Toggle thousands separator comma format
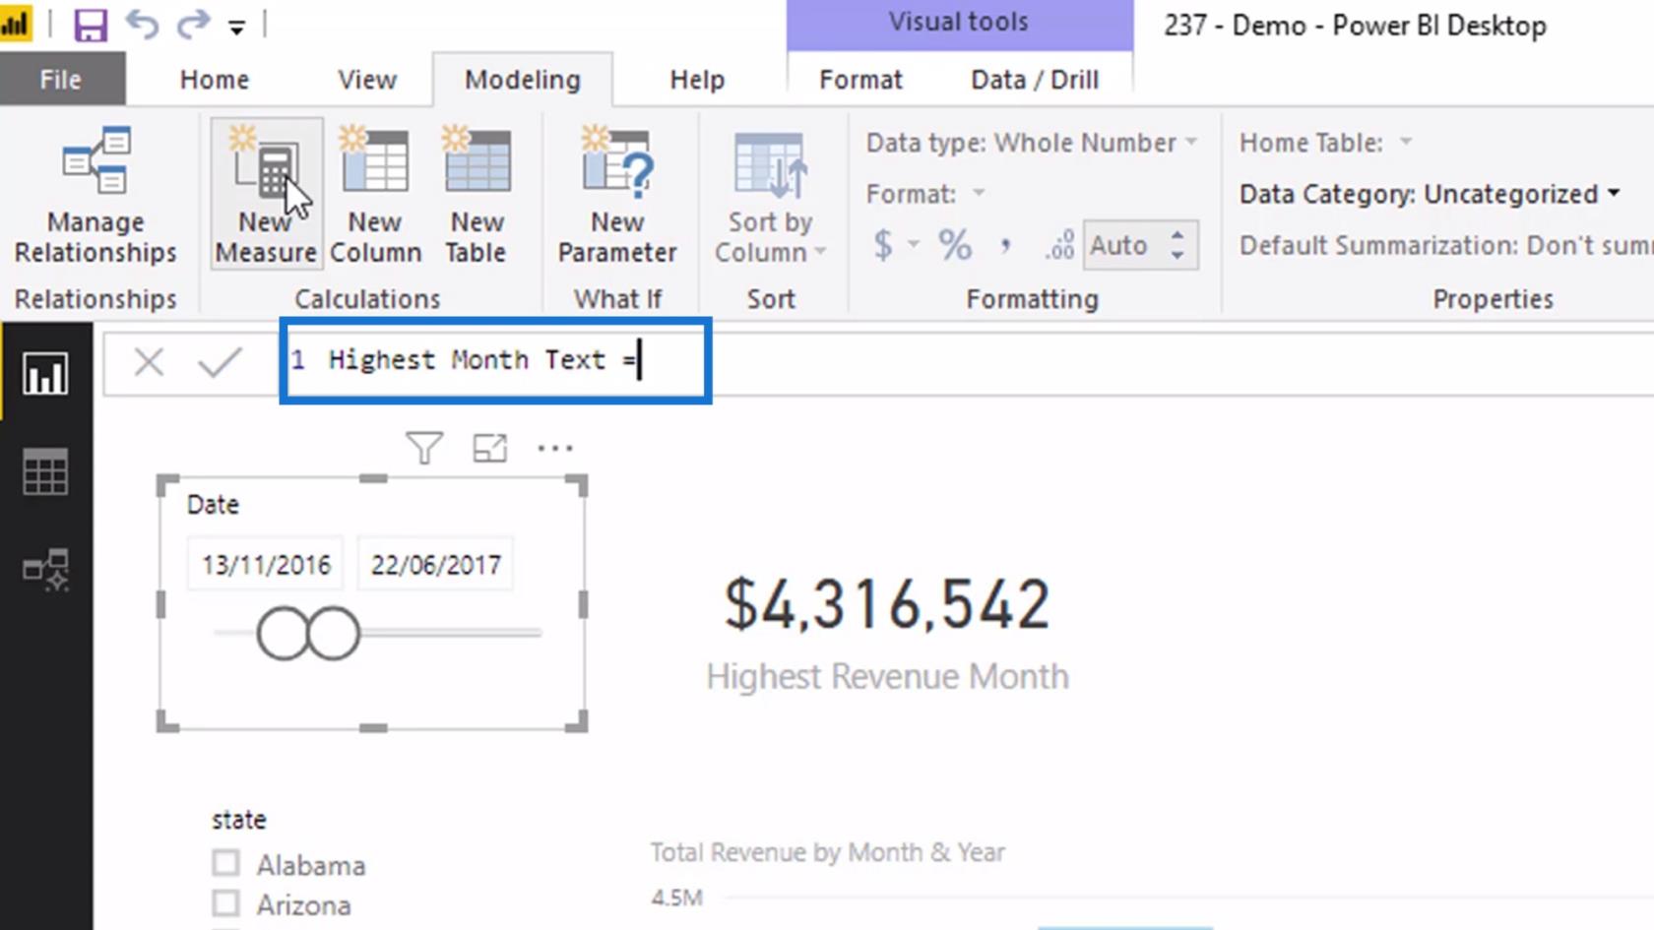Image resolution: width=1654 pixels, height=930 pixels. coord(1005,245)
